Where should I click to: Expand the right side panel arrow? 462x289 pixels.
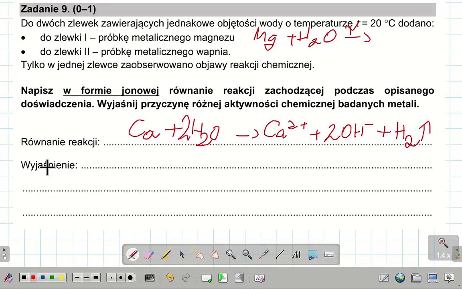coord(457,254)
